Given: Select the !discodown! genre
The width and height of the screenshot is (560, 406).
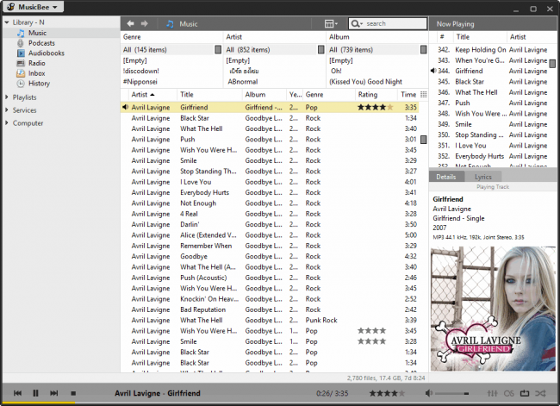Looking at the screenshot, I should (141, 71).
